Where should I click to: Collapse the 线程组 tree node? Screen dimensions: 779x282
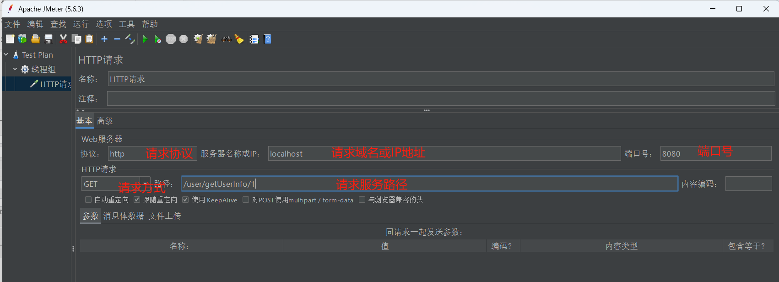15,69
